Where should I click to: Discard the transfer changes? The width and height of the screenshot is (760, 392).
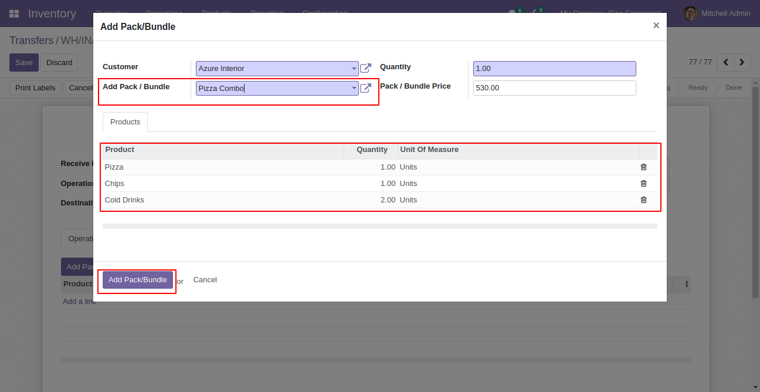coord(59,63)
